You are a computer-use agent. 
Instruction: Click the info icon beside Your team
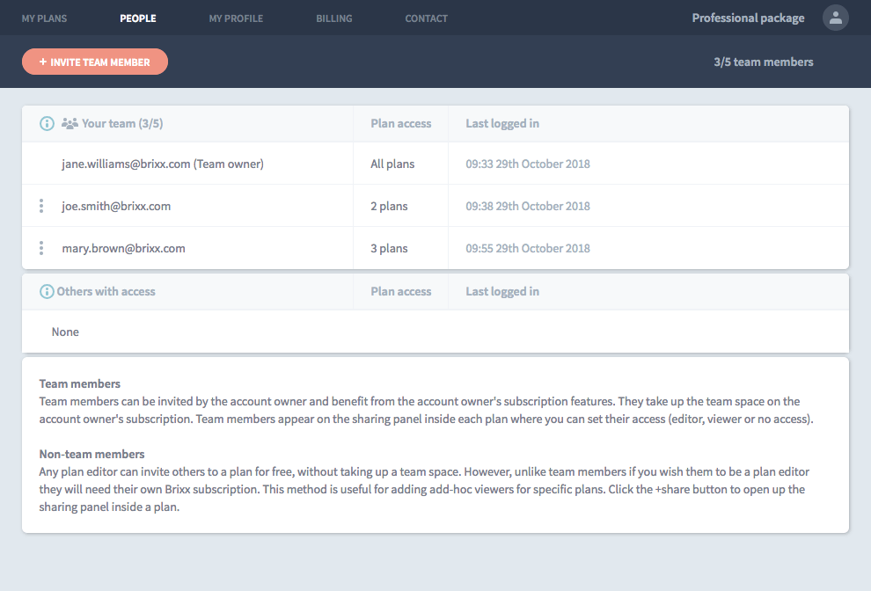point(48,123)
